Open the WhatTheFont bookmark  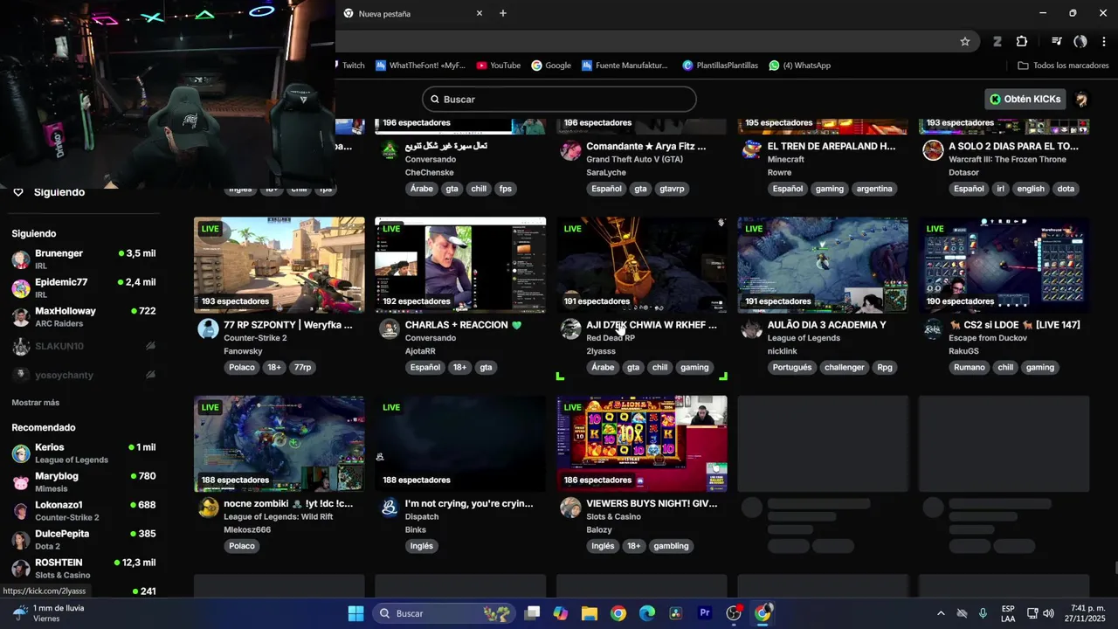tap(420, 66)
